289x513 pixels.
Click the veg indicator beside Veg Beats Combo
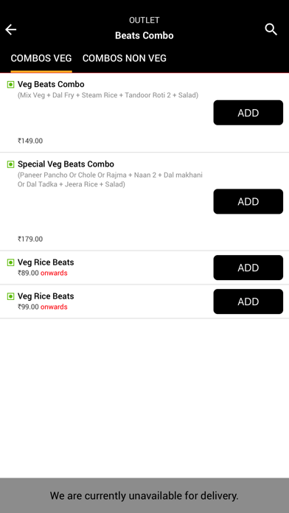pos(11,85)
